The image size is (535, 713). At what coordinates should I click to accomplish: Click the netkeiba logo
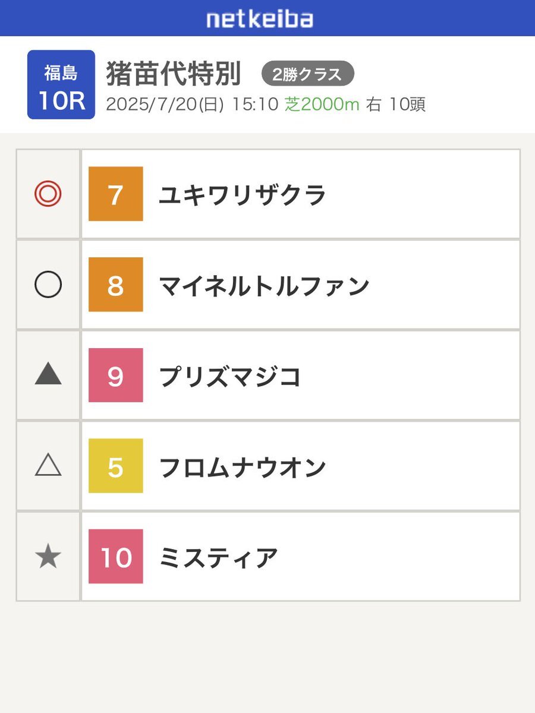click(260, 19)
